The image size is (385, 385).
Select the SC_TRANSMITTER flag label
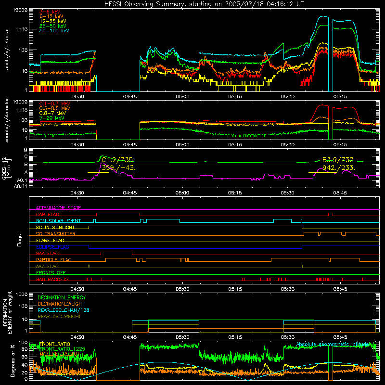point(56,234)
